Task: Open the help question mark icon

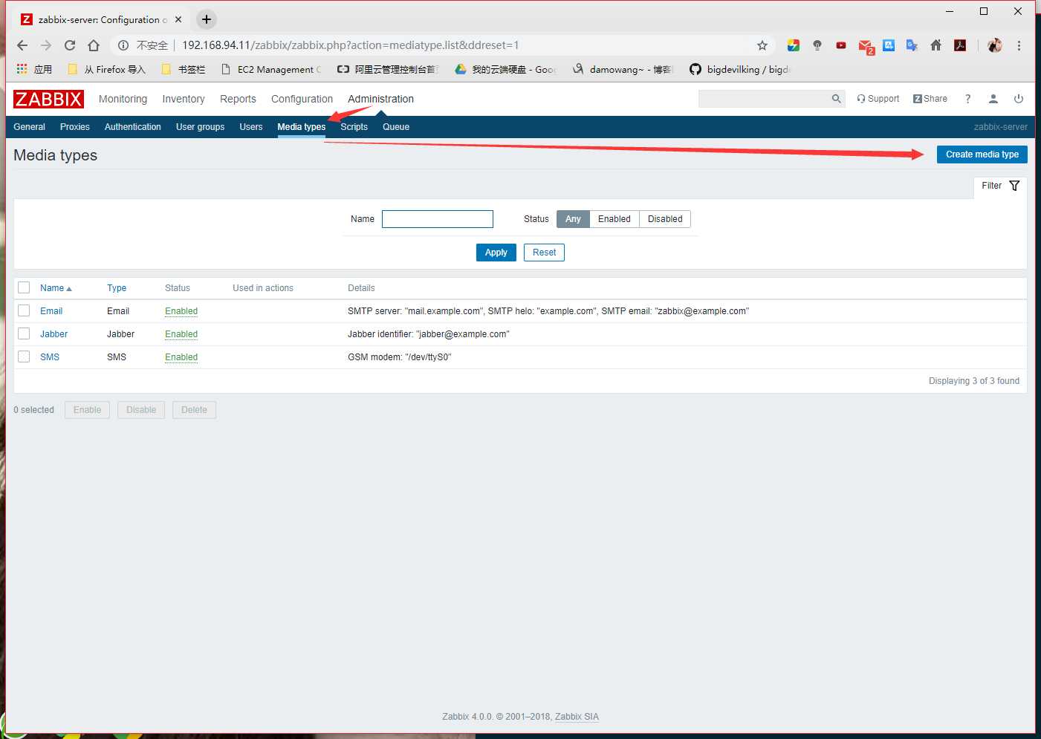Action: coord(967,99)
